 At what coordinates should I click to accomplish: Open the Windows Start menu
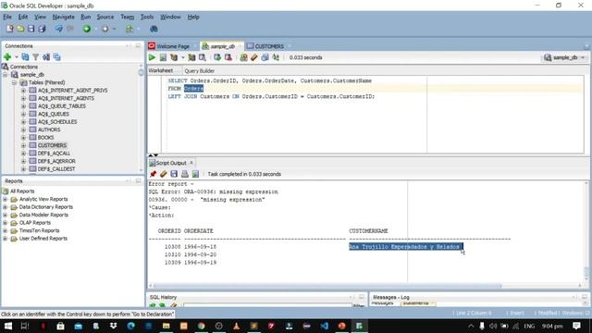[7, 326]
